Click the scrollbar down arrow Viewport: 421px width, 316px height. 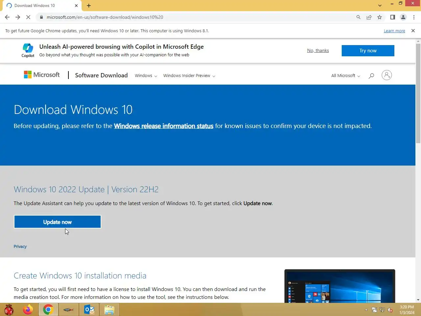418,300
